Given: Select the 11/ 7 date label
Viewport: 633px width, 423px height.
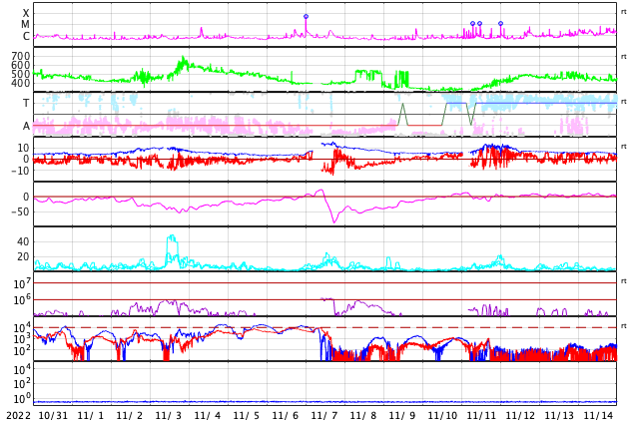Looking at the screenshot, I should [324, 416].
